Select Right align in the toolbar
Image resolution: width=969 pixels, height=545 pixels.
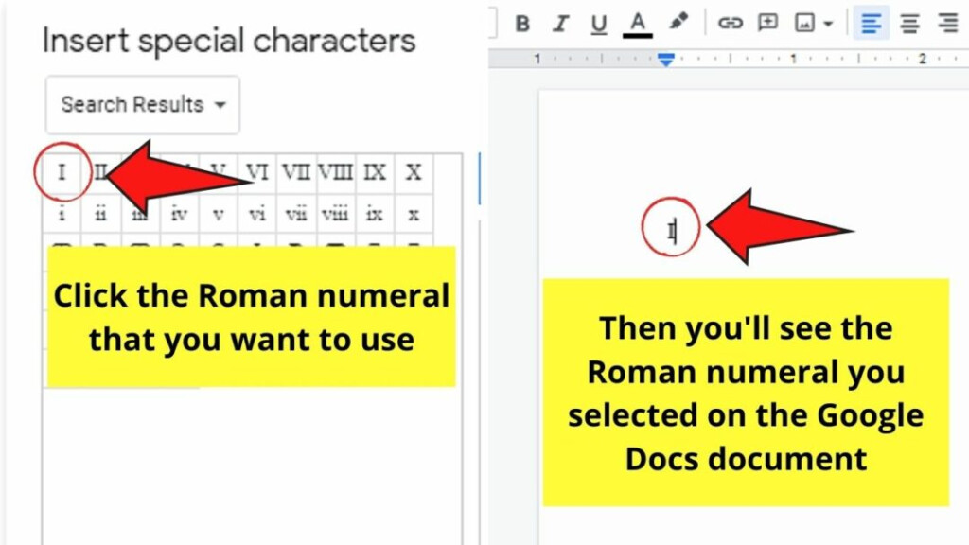tap(948, 24)
